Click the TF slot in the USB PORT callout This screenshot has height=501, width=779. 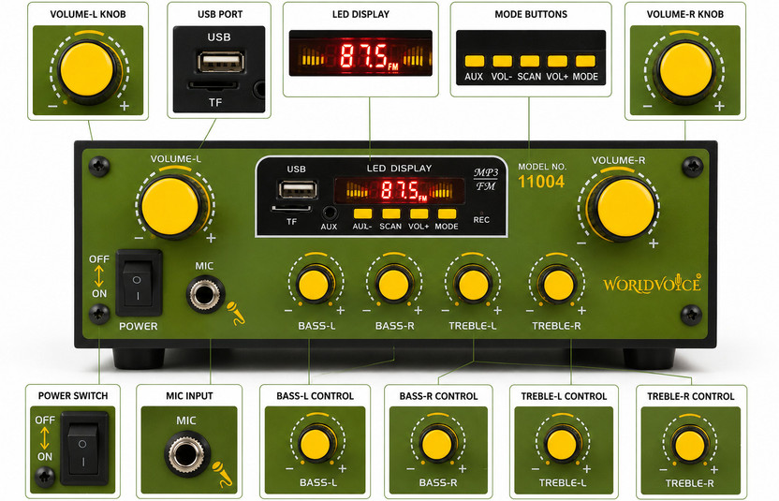tap(214, 85)
